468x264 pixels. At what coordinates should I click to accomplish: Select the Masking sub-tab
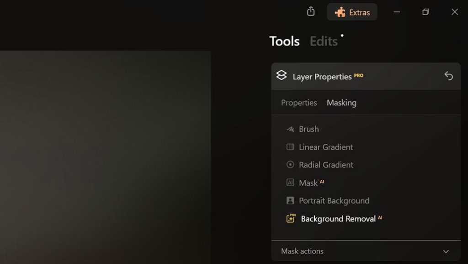(x=341, y=103)
